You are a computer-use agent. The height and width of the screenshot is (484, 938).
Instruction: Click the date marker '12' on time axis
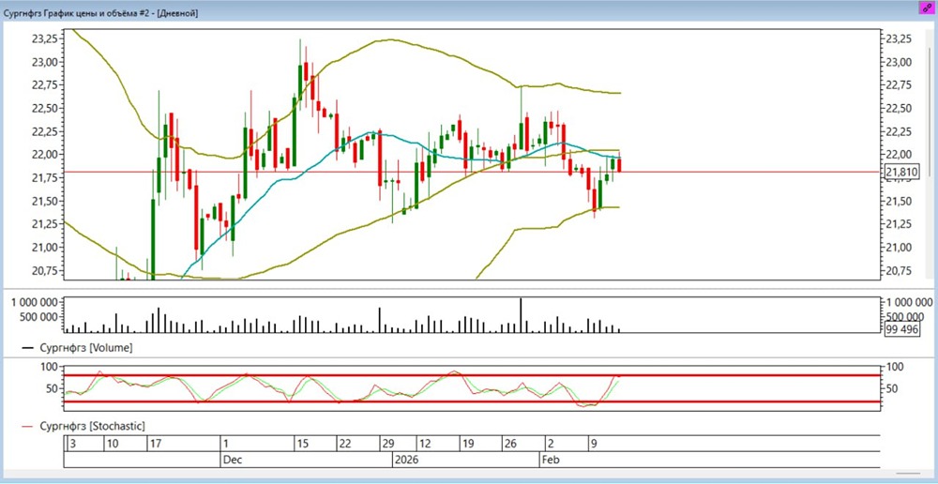point(425,444)
